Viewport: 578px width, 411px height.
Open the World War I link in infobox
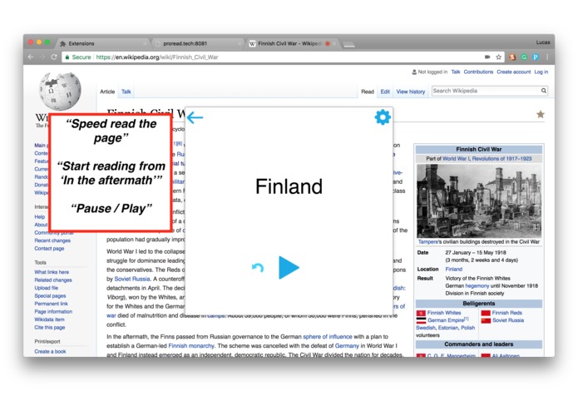click(456, 159)
